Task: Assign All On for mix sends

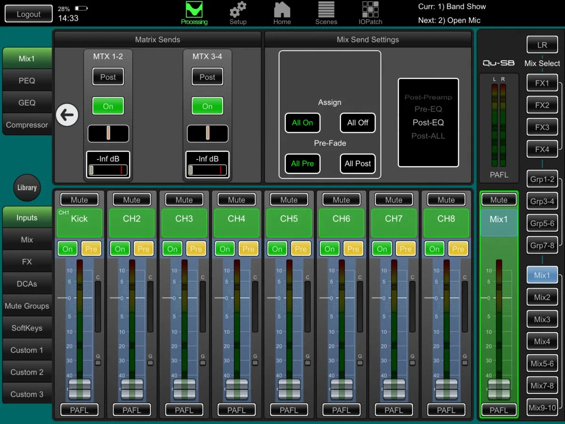Action: pos(302,123)
